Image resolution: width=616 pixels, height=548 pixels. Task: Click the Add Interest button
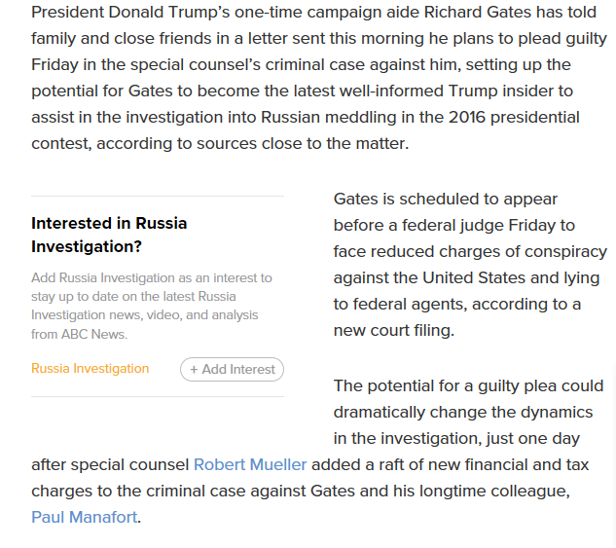click(232, 369)
